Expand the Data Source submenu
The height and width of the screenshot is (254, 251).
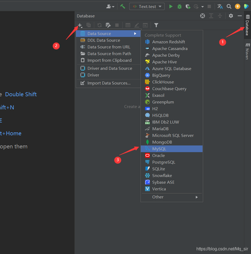coord(108,34)
